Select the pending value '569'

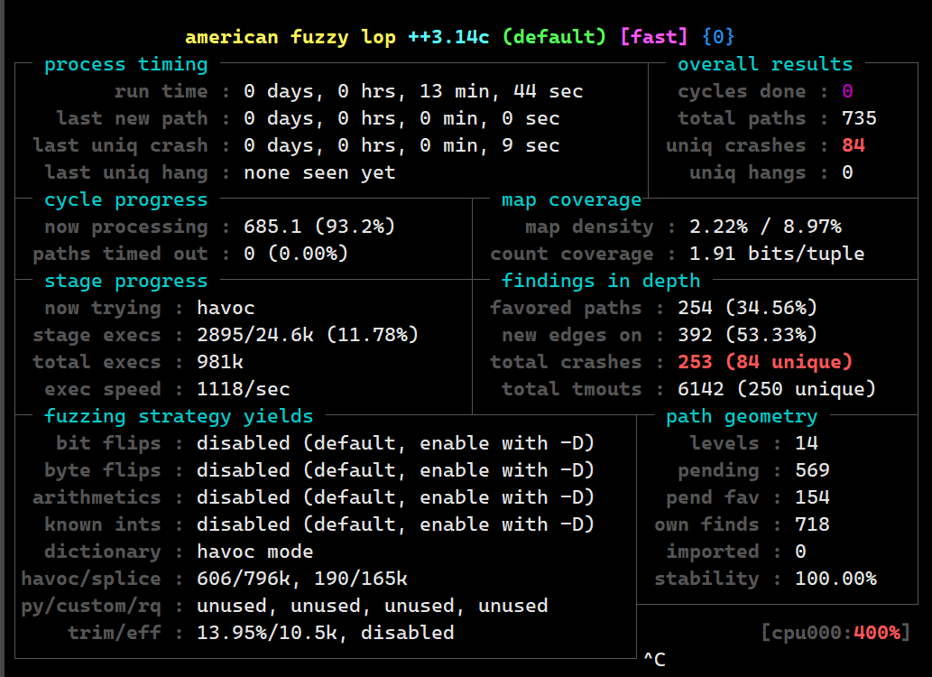813,470
